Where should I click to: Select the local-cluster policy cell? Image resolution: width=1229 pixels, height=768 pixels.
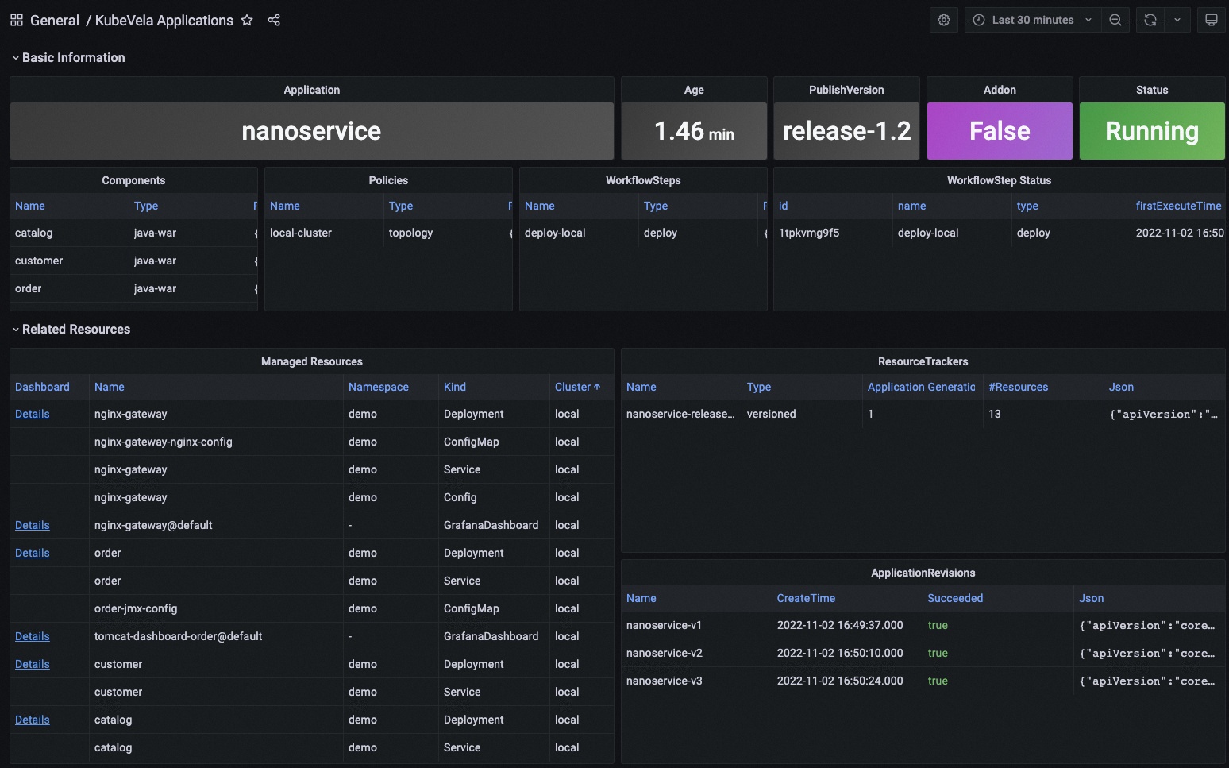coord(324,233)
